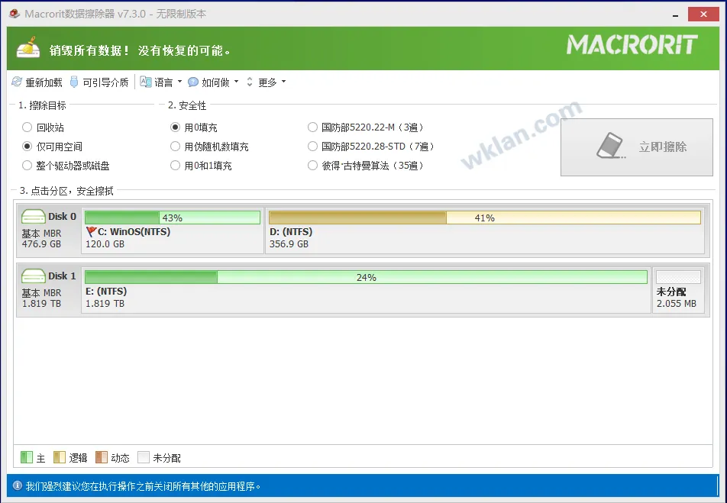Click the how-to (如何做) speech bubble icon
The height and width of the screenshot is (503, 727).
[193, 82]
